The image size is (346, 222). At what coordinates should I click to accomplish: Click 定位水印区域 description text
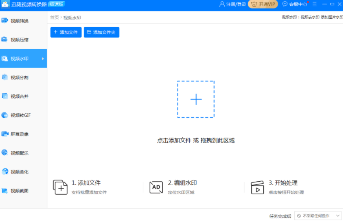[181, 193]
